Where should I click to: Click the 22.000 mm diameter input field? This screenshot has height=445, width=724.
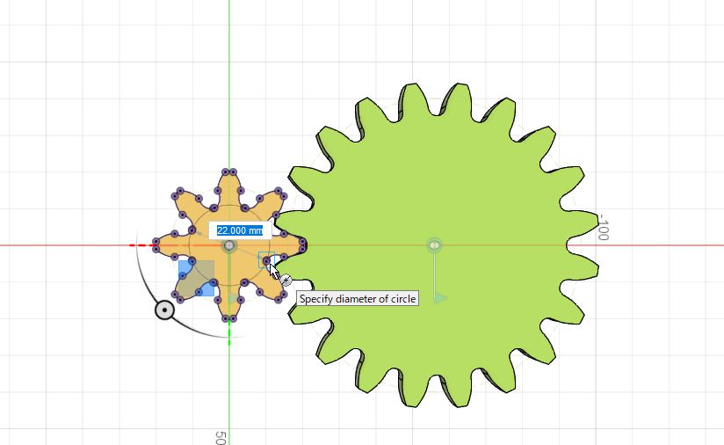[x=240, y=230]
